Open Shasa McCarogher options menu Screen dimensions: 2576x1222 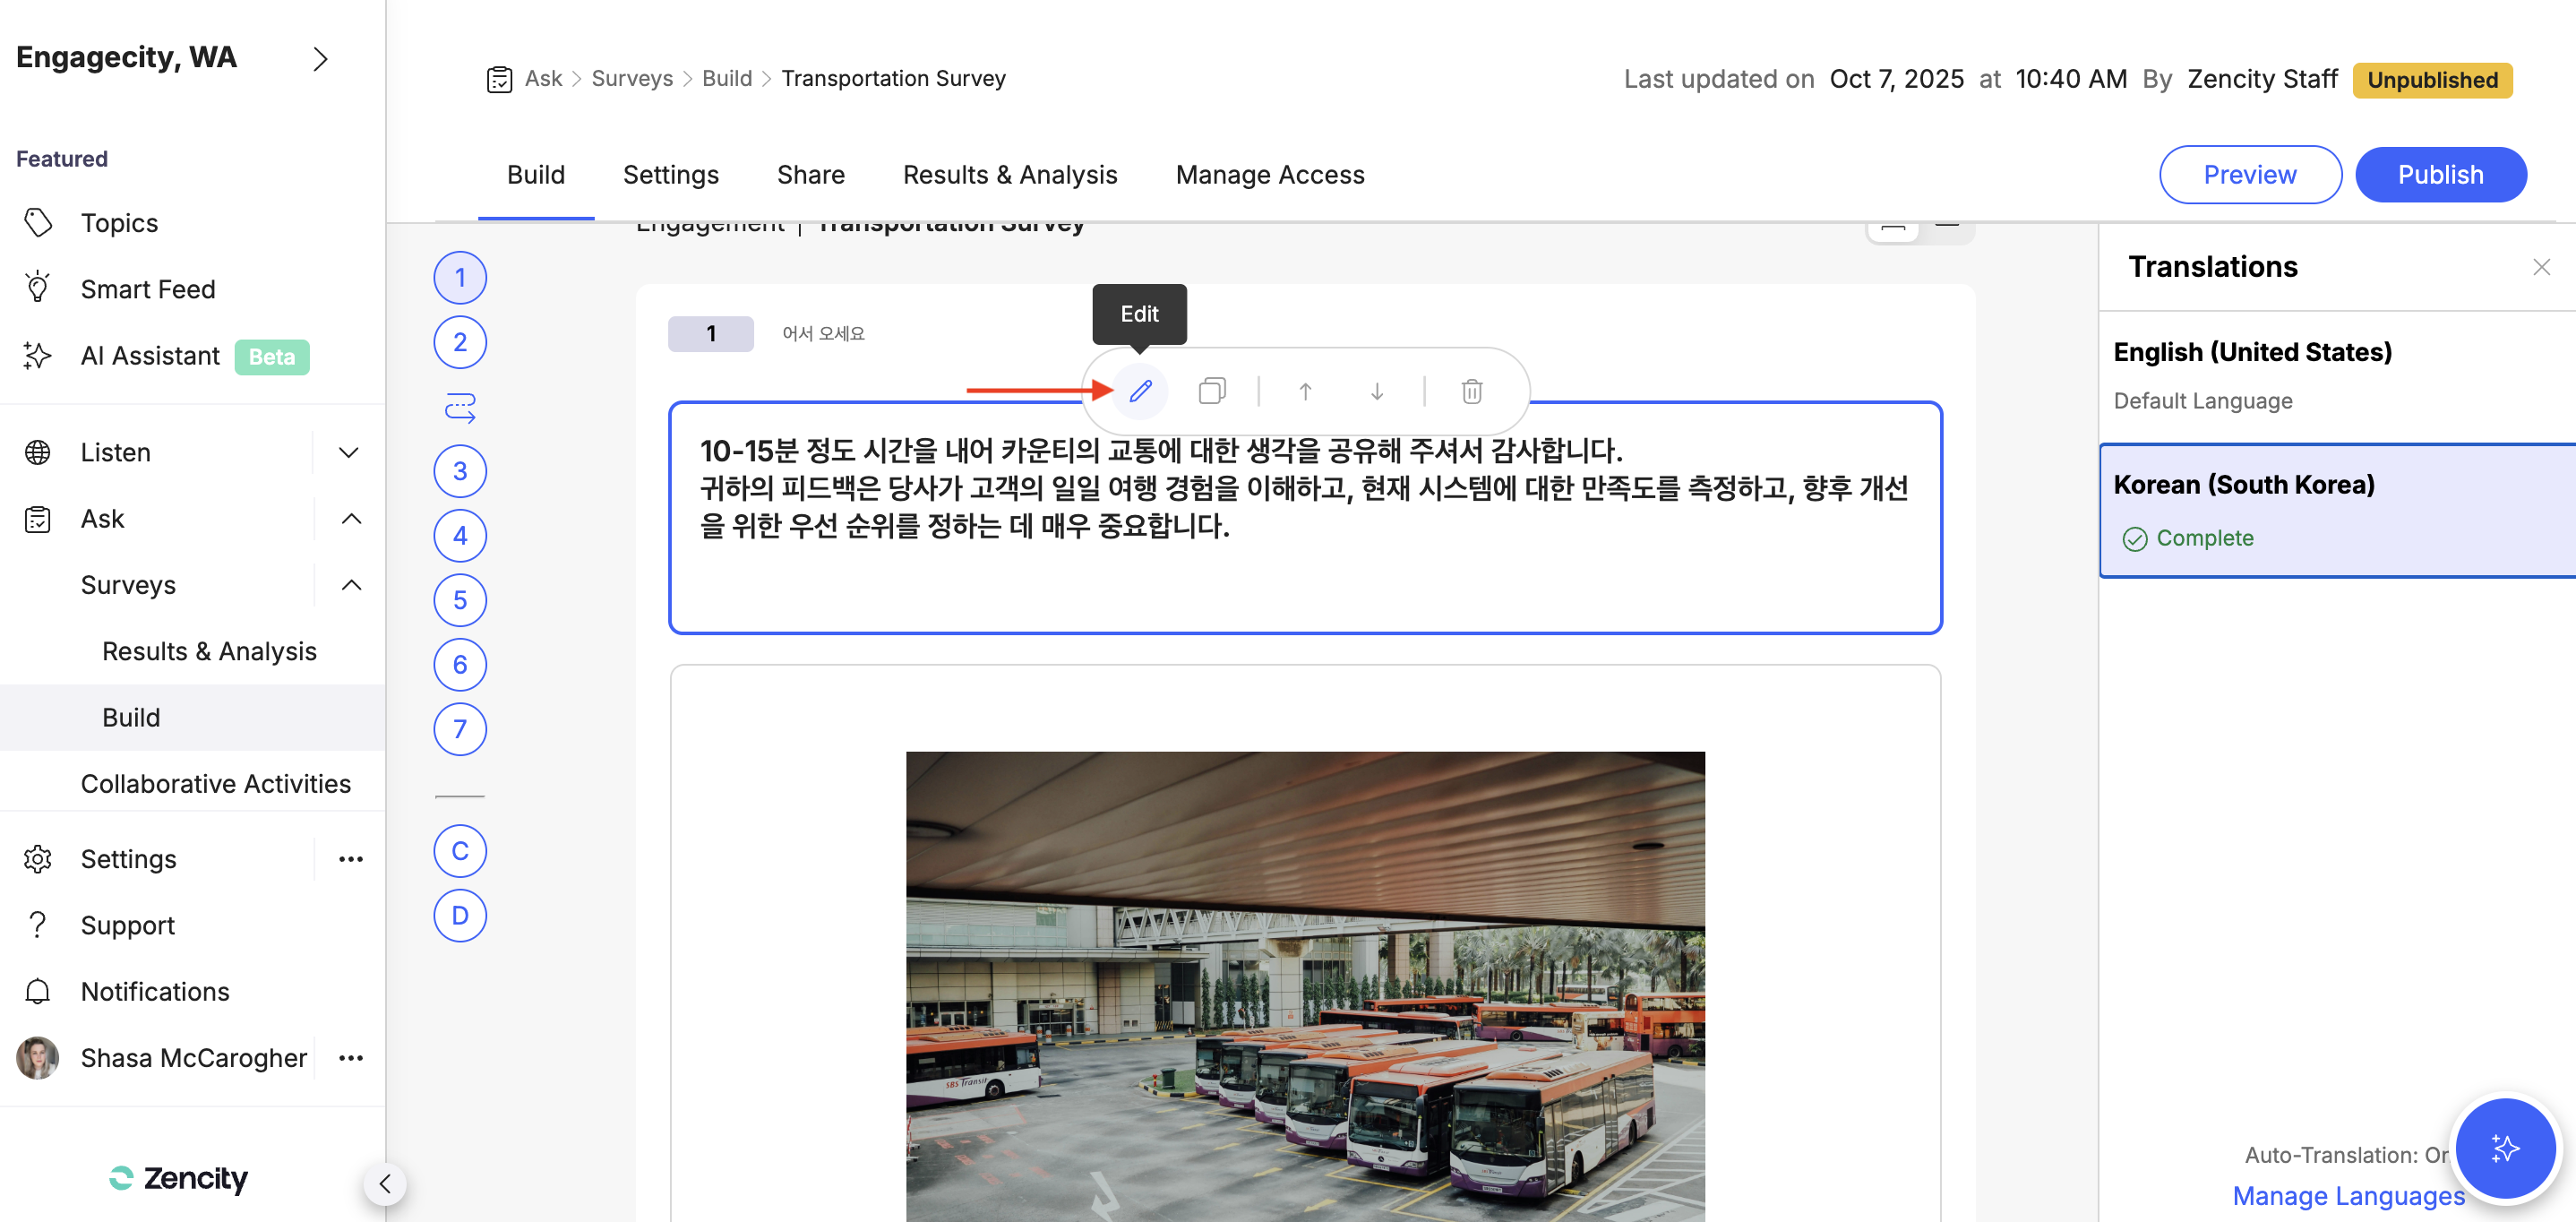tap(350, 1058)
